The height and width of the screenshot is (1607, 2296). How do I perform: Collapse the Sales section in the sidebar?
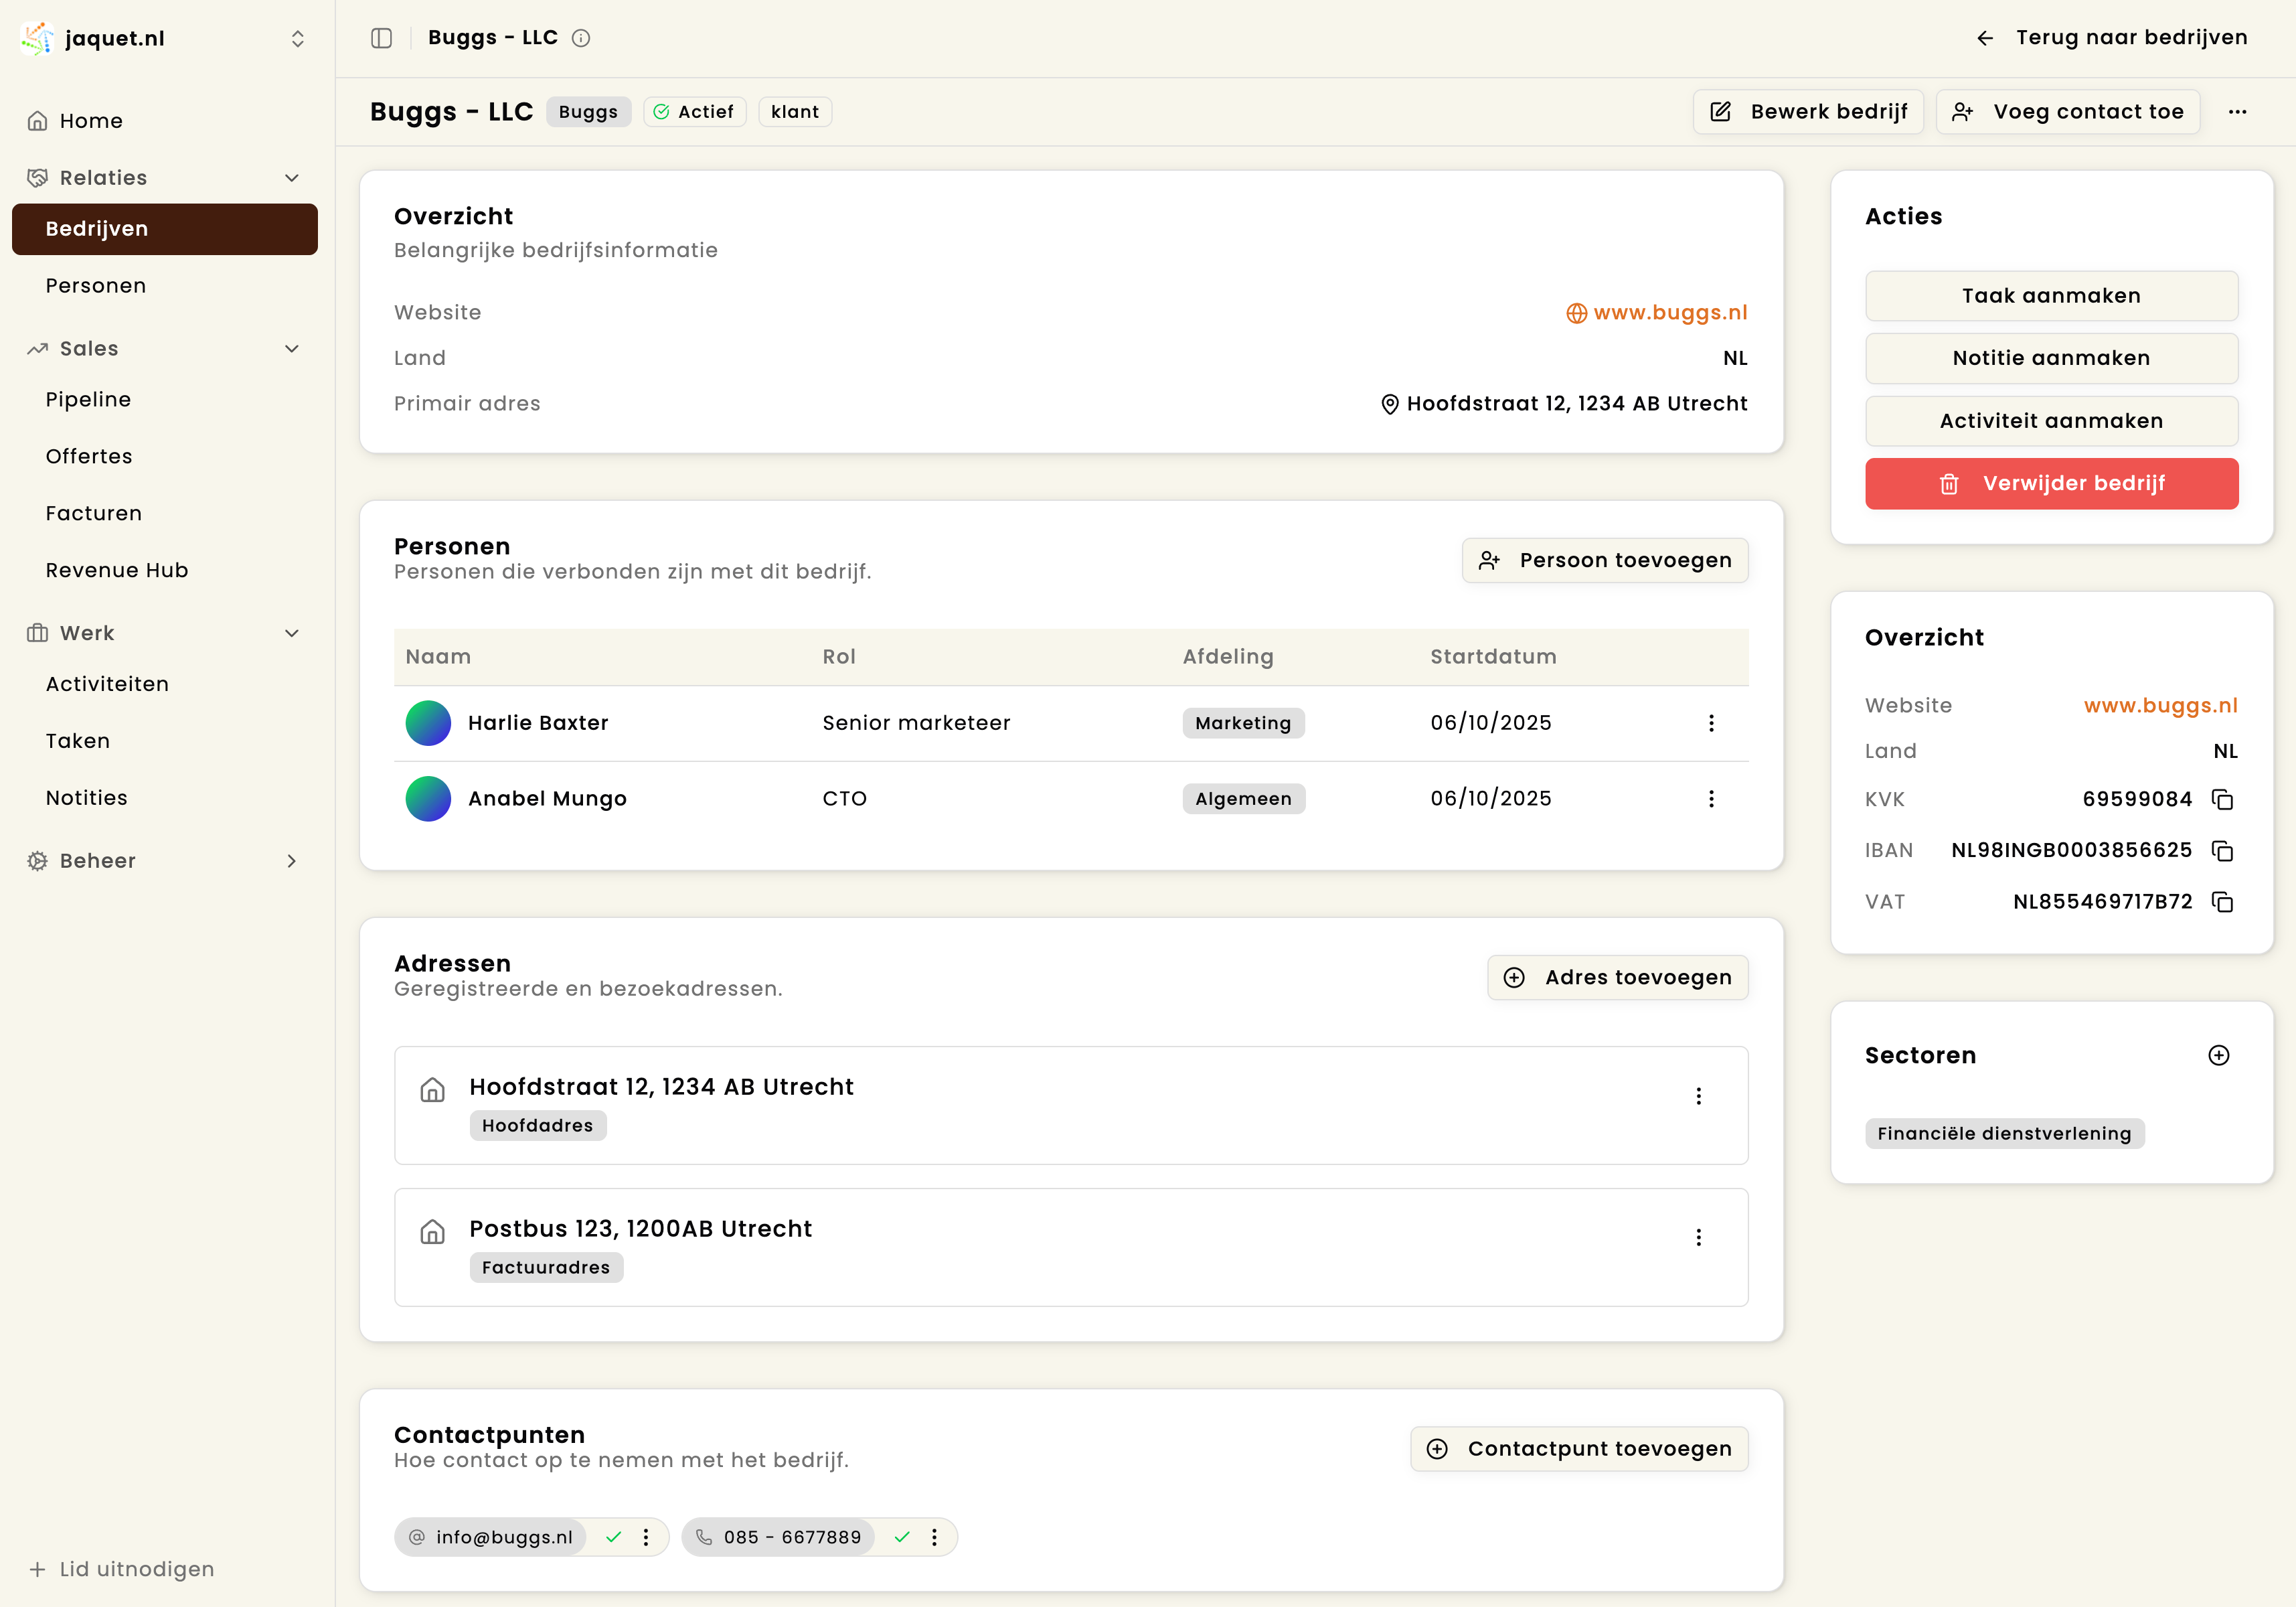point(291,348)
